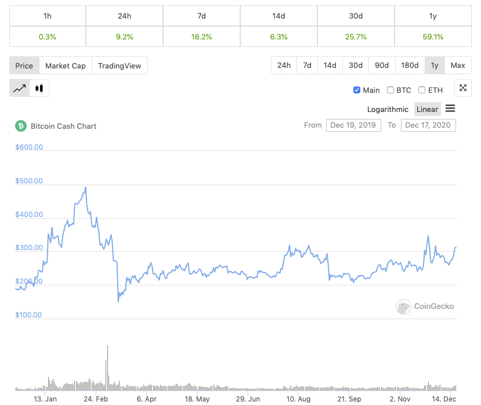This screenshot has height=405, width=481.
Task: Click the 0.3% change value
Action: (48, 37)
